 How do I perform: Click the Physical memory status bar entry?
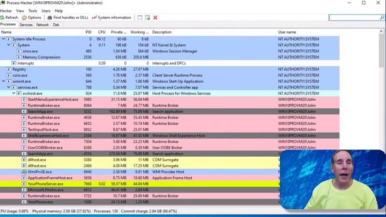pos(62,211)
